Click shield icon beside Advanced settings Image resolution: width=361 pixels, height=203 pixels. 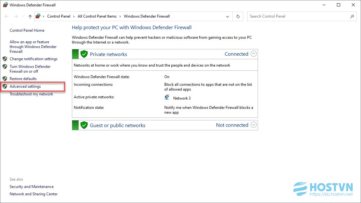[x=5, y=86]
